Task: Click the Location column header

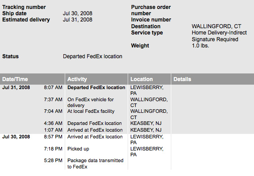Action: point(142,79)
